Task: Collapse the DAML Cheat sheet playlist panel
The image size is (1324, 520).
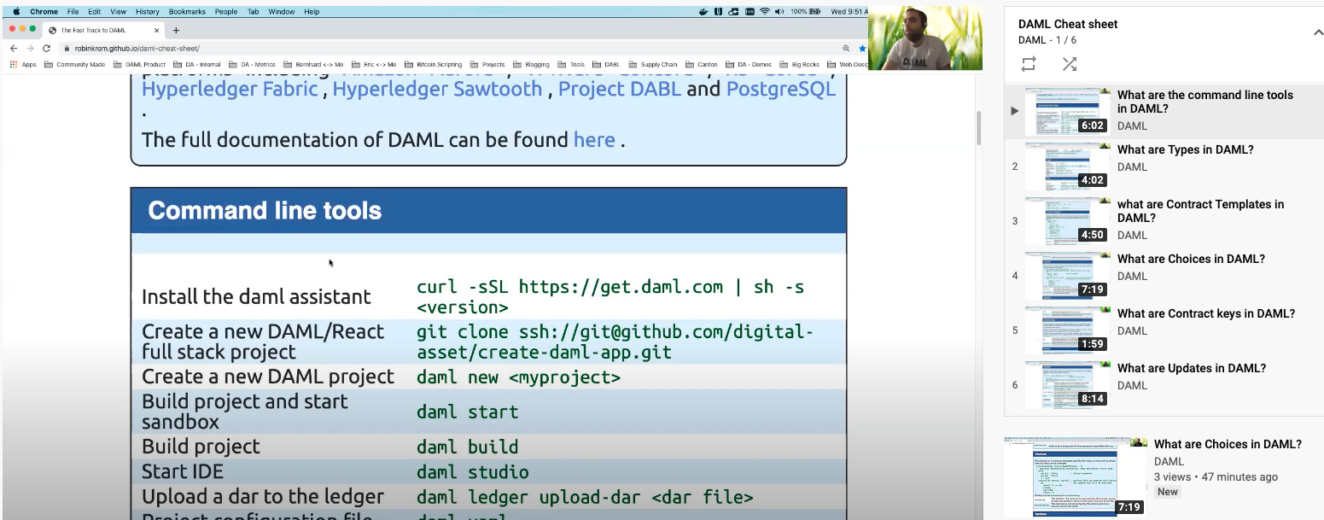Action: coord(1317,32)
